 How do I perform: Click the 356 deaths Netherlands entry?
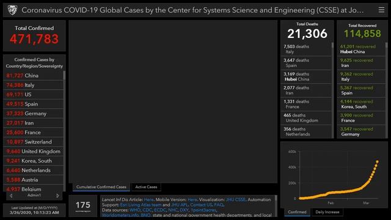click(x=306, y=131)
